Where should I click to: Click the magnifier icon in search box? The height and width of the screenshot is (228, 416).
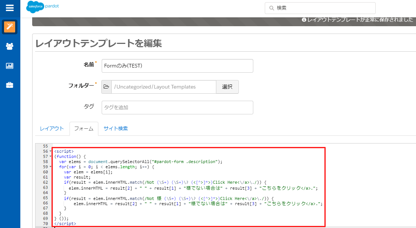coord(271,8)
